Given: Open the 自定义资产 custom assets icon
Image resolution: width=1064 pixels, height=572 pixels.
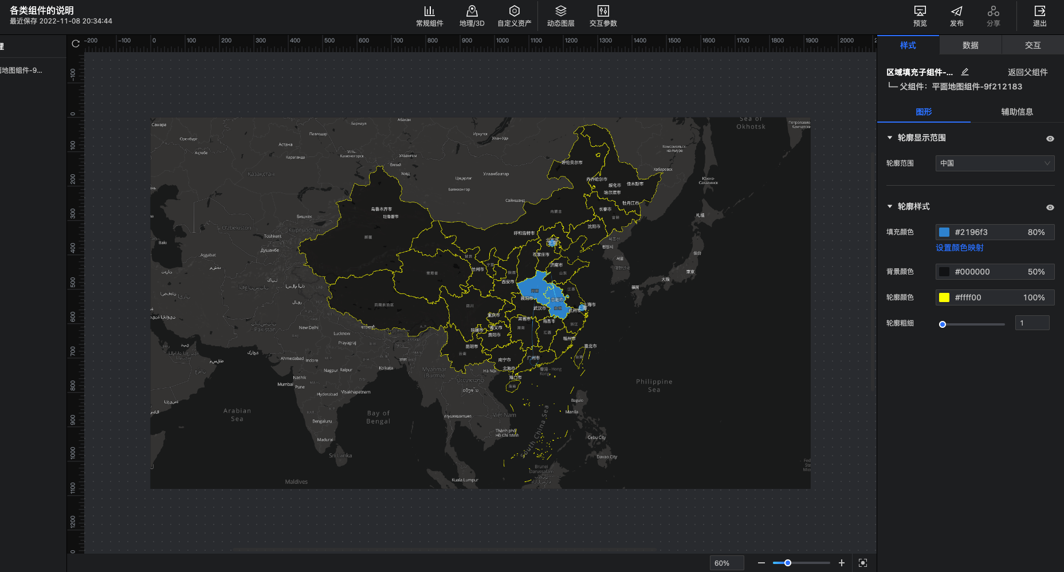Looking at the screenshot, I should click(514, 11).
